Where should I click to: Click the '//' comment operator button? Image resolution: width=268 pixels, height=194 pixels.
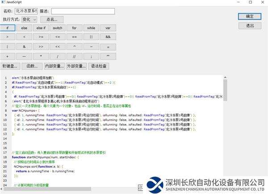[x=75, y=56]
